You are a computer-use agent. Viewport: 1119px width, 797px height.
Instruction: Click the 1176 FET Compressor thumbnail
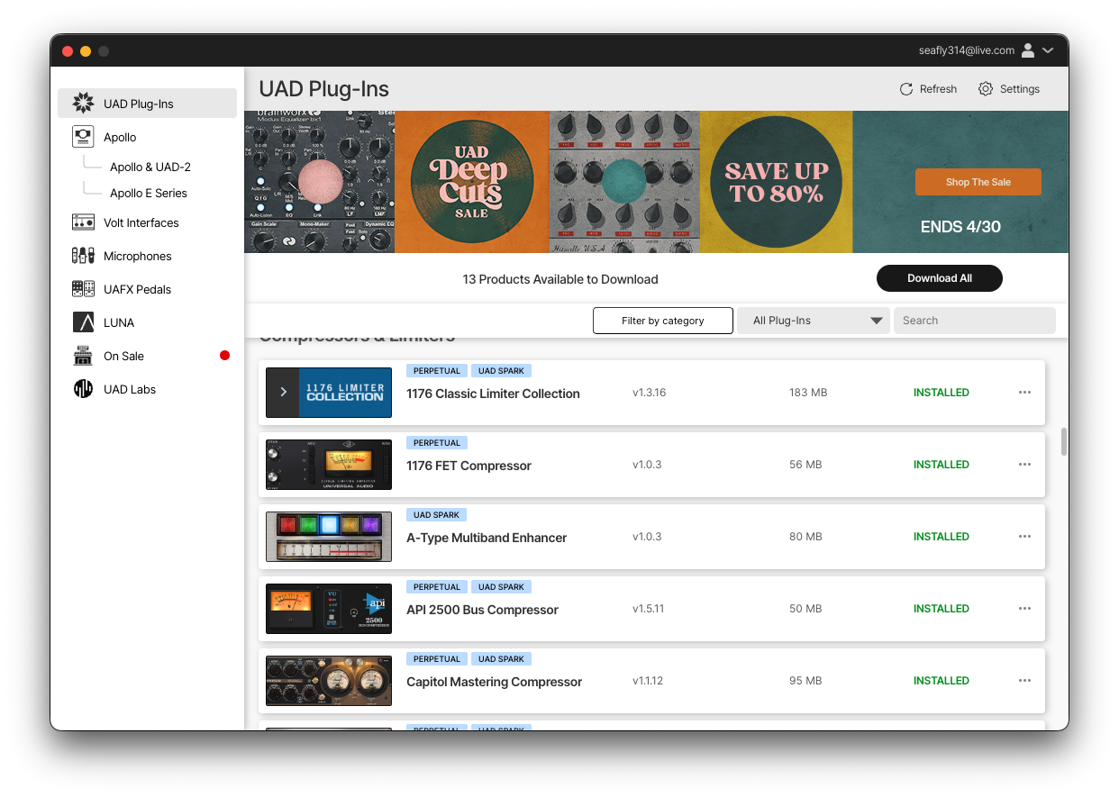click(329, 465)
